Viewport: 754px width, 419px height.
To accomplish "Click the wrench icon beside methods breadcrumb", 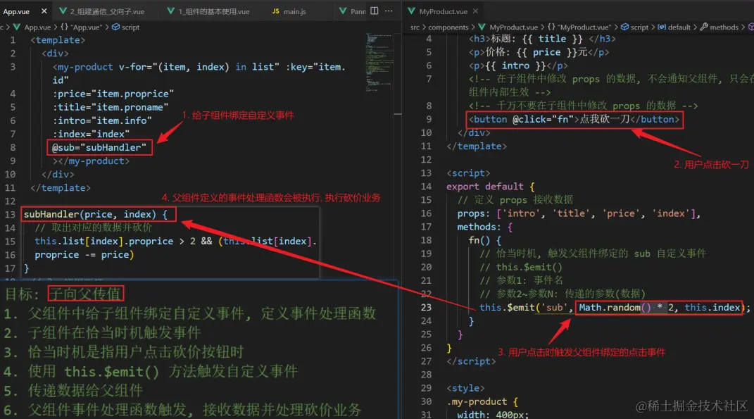I will 704,27.
